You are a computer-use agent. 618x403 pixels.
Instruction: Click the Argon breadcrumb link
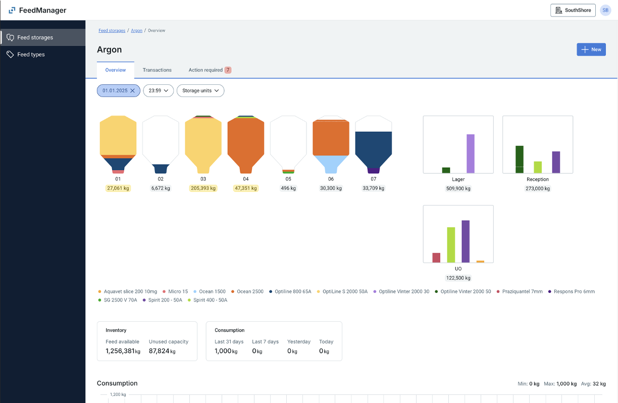click(x=136, y=31)
